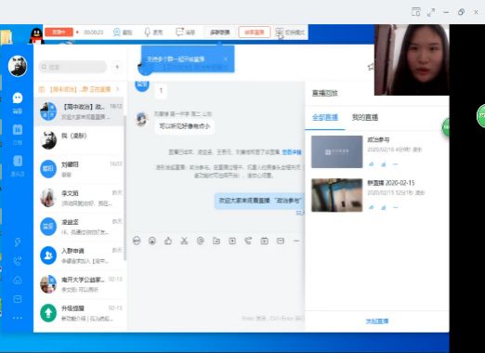Click the search field in the contact list
Viewport: 485px width, 353px height.
pos(72,67)
